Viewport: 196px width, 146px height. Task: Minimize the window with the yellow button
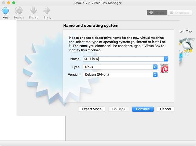(8, 3)
